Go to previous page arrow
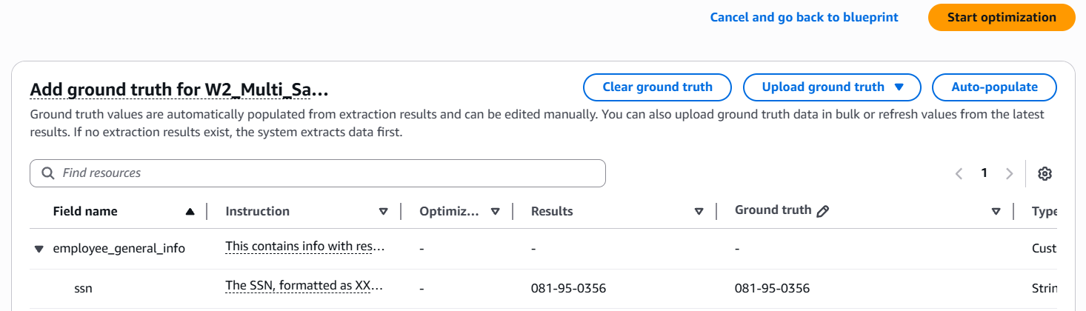Viewport: 1086px width, 311px height. tap(959, 173)
